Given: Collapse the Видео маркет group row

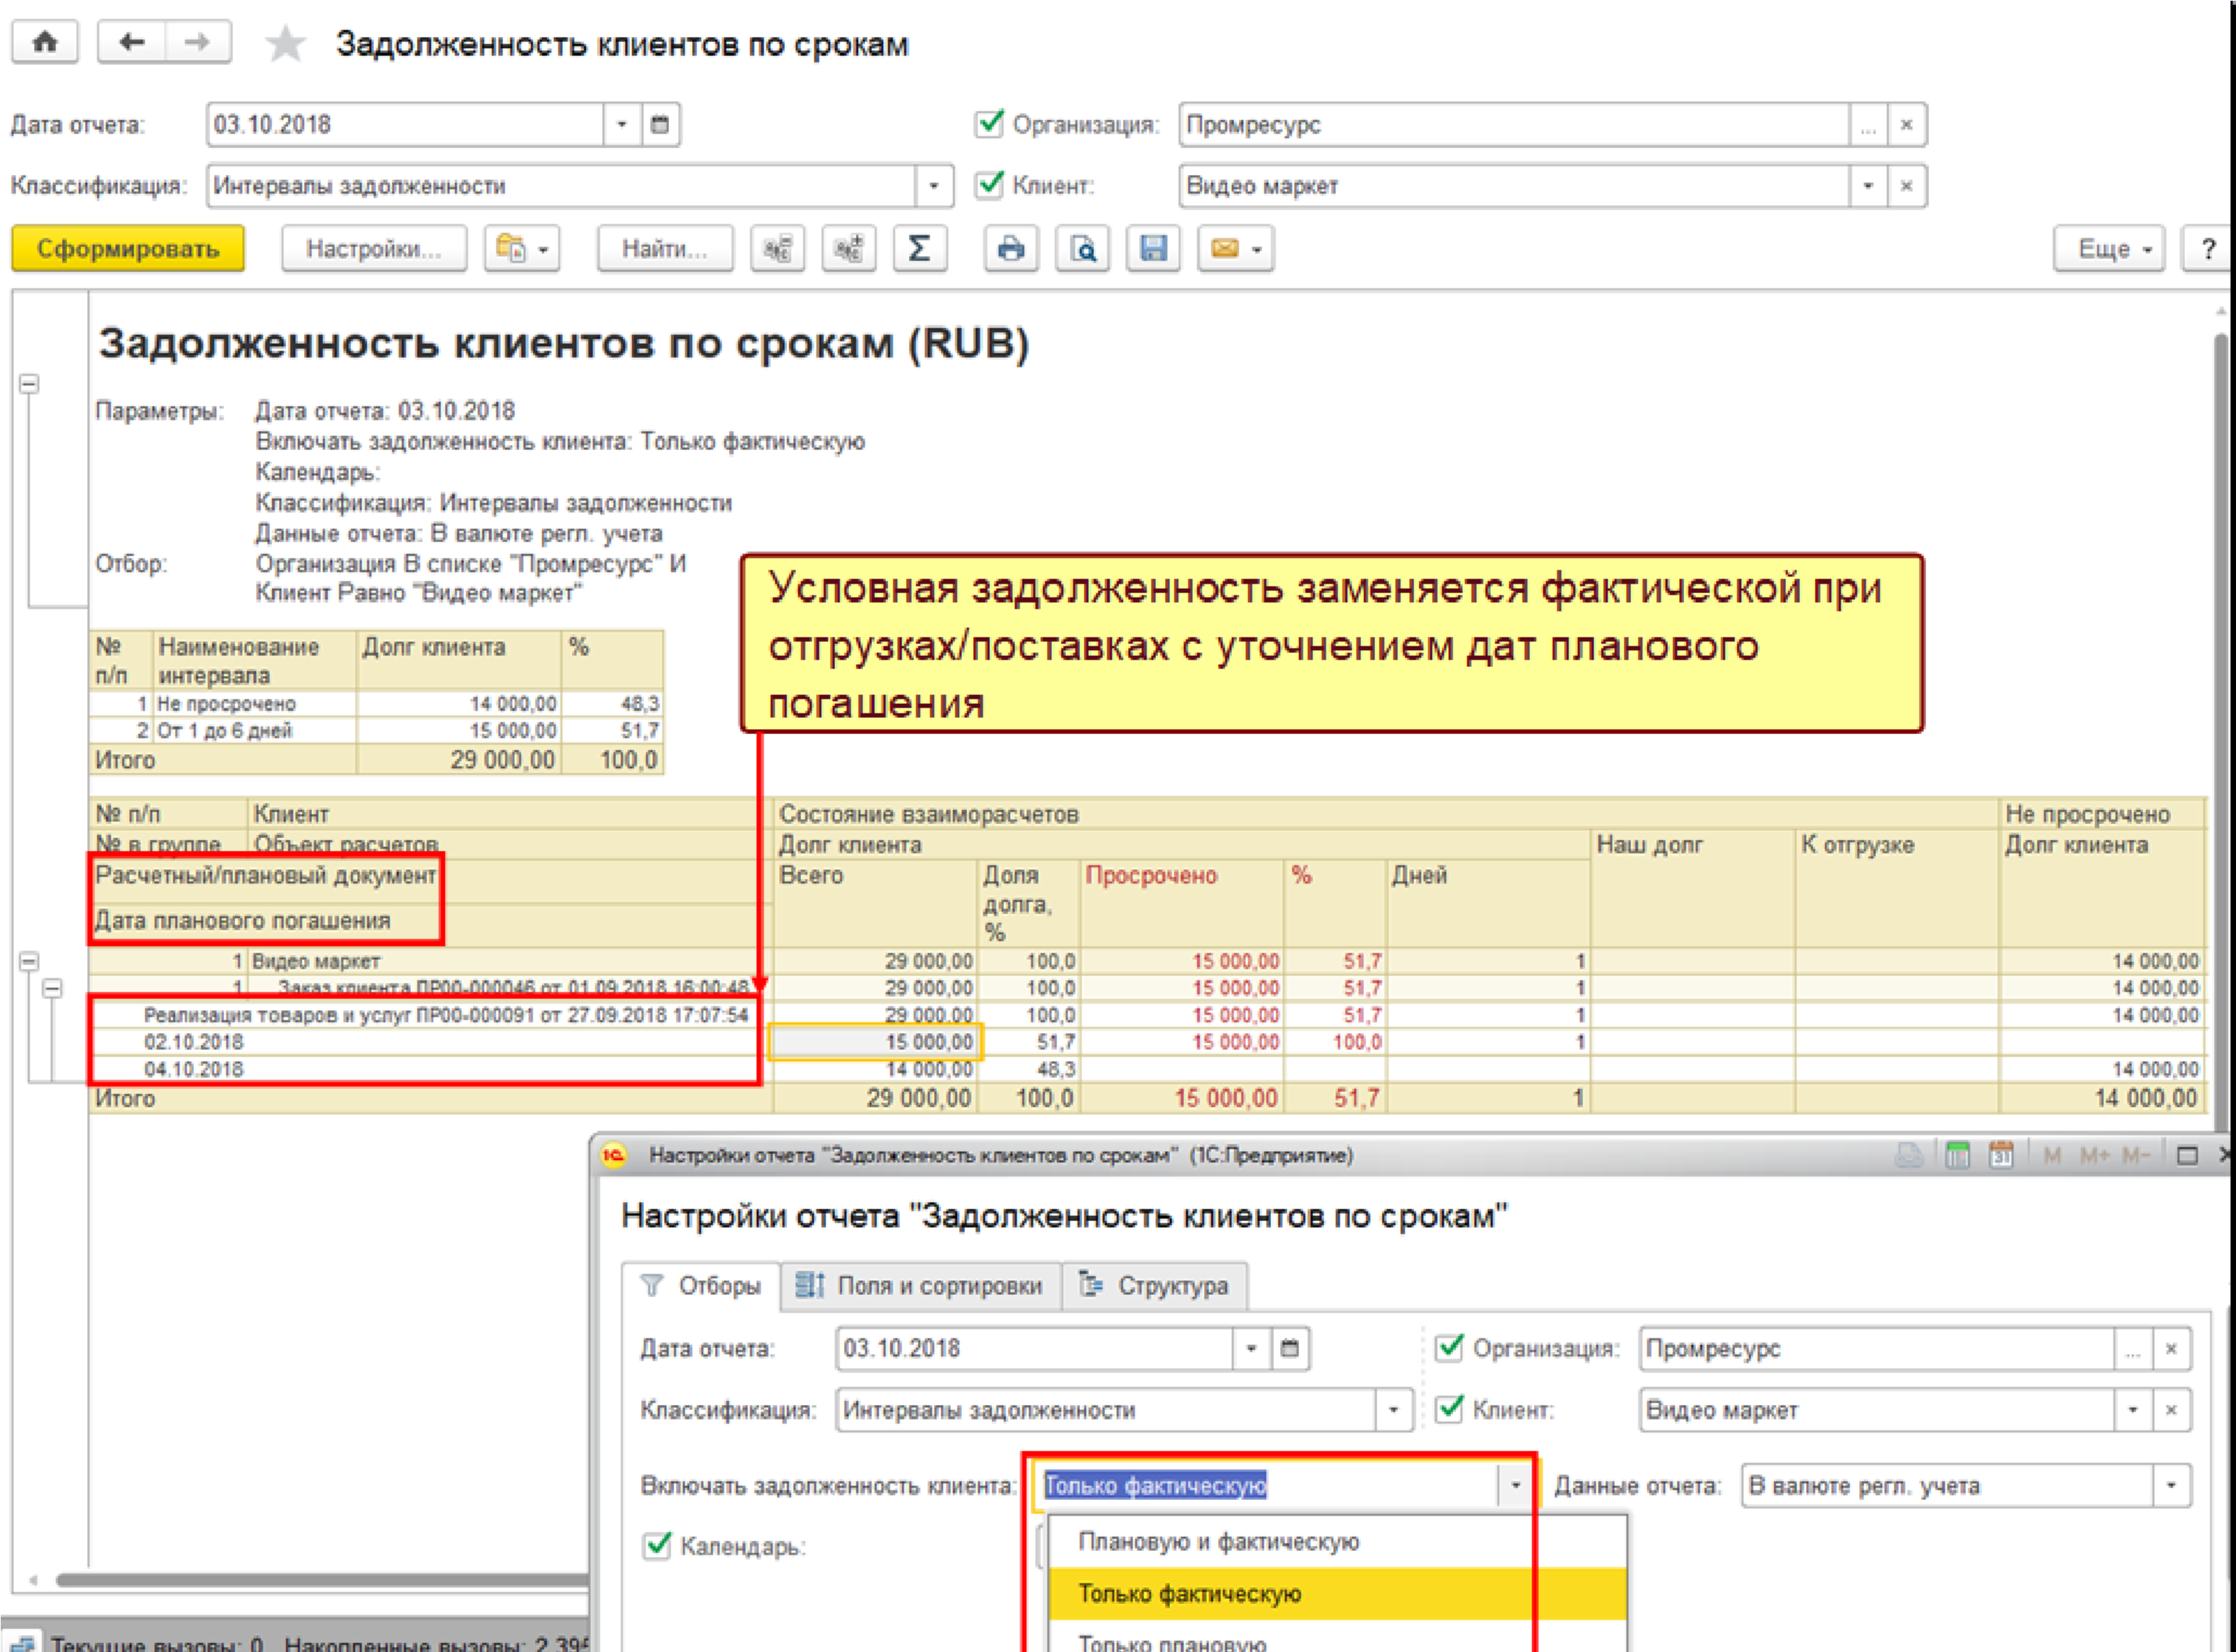Looking at the screenshot, I should point(29,961).
